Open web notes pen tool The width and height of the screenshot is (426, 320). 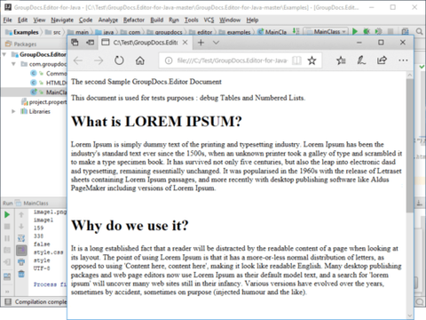click(361, 60)
